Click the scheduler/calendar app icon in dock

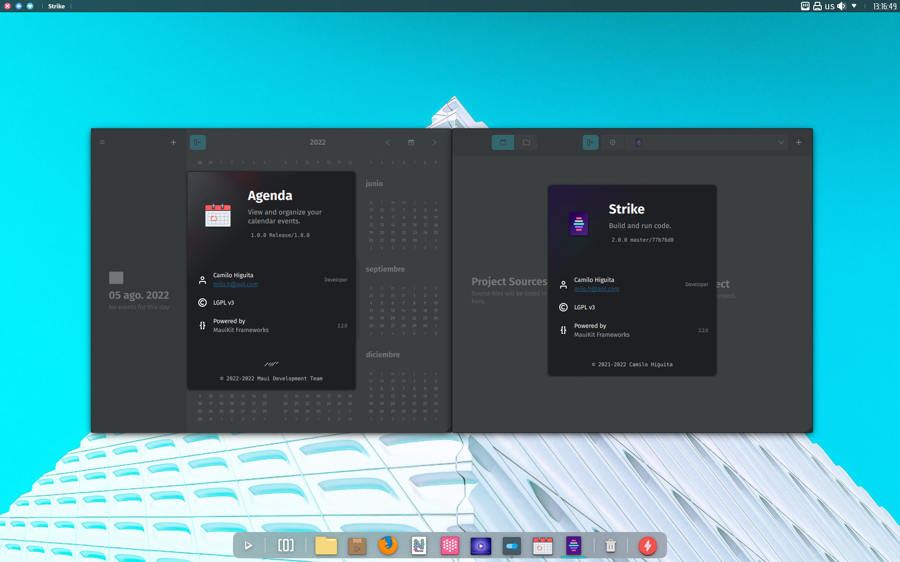[x=543, y=546]
